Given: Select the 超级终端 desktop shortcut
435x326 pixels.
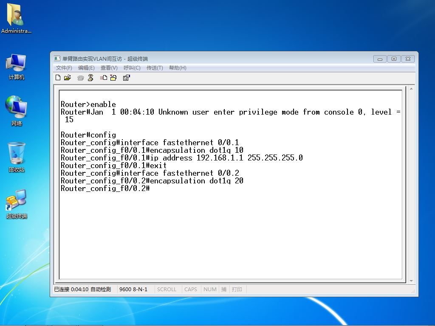Looking at the screenshot, I should (x=17, y=204).
